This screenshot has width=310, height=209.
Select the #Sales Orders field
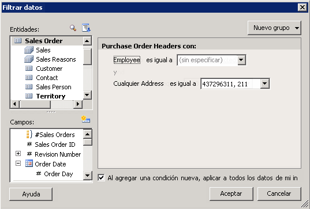(55, 135)
